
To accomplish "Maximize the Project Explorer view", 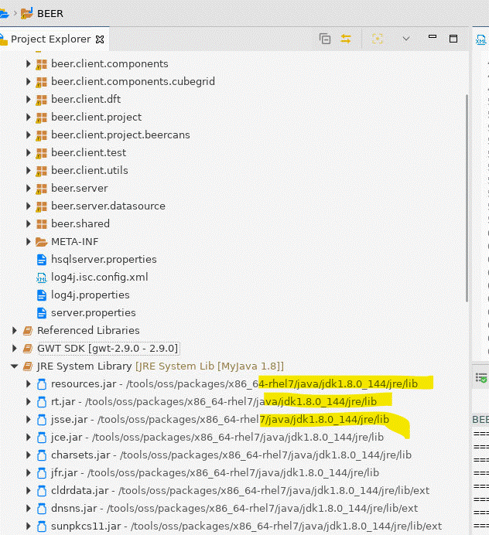I will [453, 39].
